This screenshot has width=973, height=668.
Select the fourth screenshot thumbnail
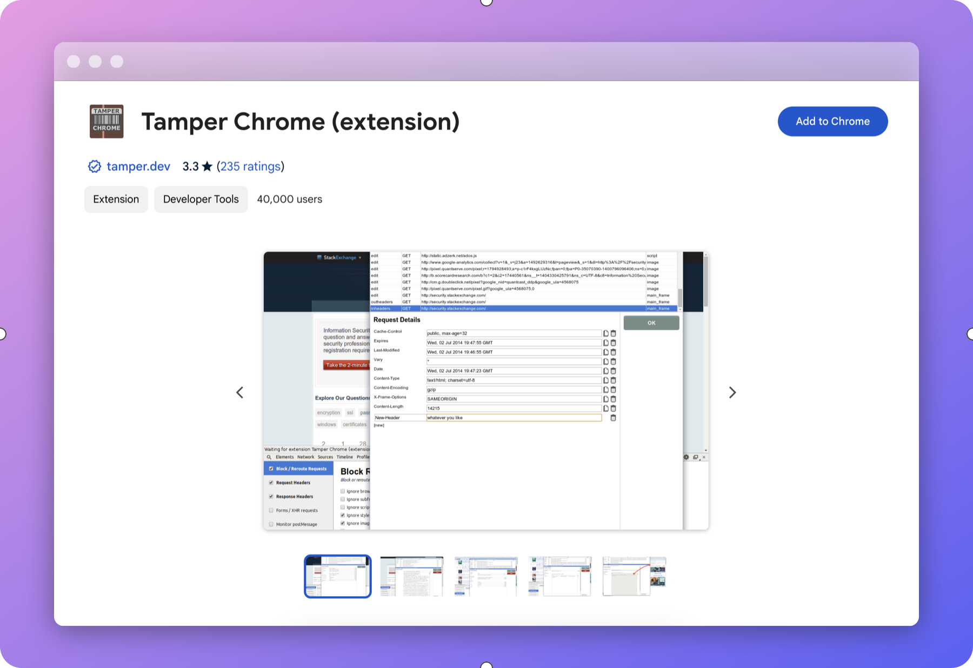tap(560, 576)
